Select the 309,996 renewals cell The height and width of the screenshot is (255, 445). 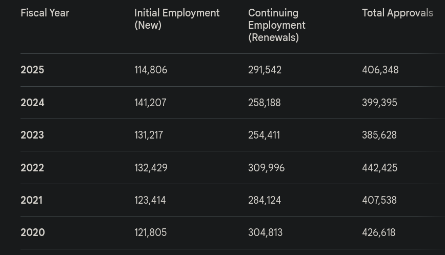[266, 168]
